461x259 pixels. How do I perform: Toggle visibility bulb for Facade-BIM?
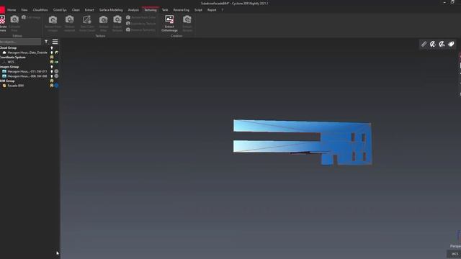[52, 86]
